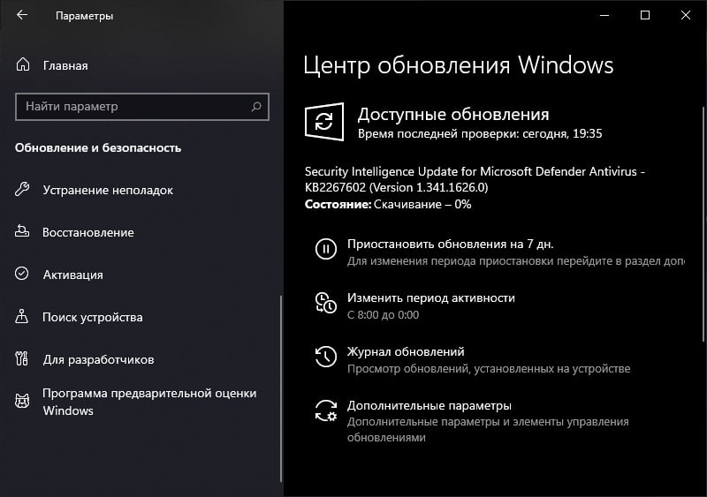Viewport: 707px width, 497px height.
Task: Select the Поиск устройства locator icon
Action: tap(21, 316)
